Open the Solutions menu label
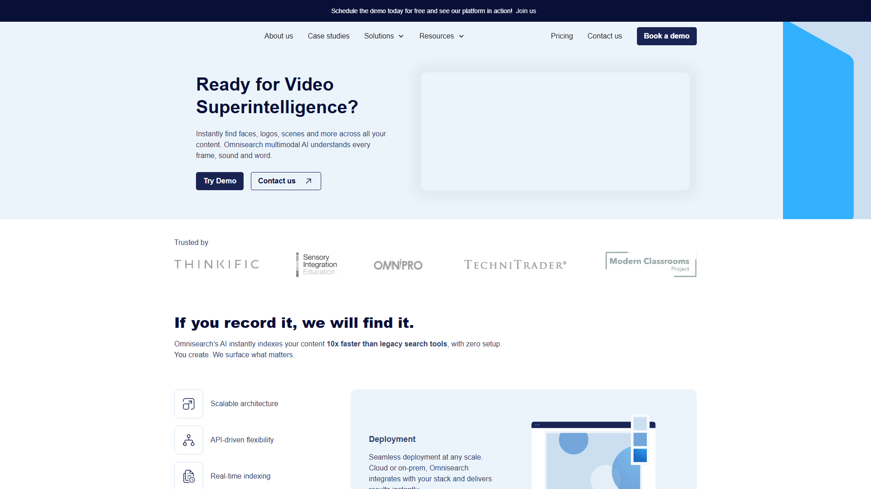This screenshot has height=489, width=871. (379, 36)
